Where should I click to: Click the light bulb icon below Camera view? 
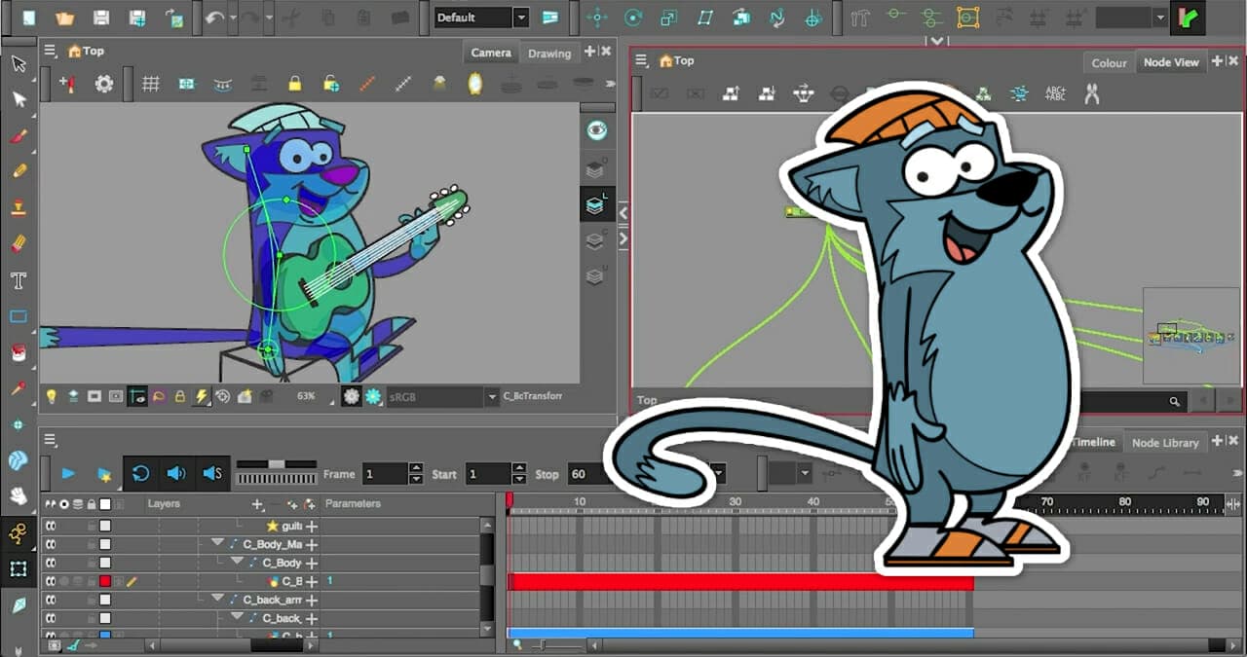click(x=52, y=396)
